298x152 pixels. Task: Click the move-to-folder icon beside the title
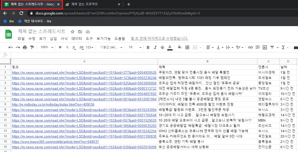pyautogui.click(x=80, y=31)
